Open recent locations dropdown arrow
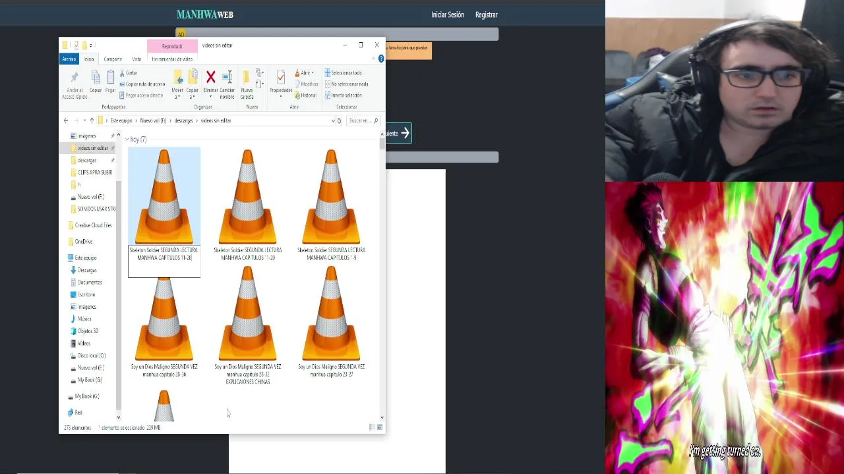Screen dimensions: 844x474 [x=84, y=120]
